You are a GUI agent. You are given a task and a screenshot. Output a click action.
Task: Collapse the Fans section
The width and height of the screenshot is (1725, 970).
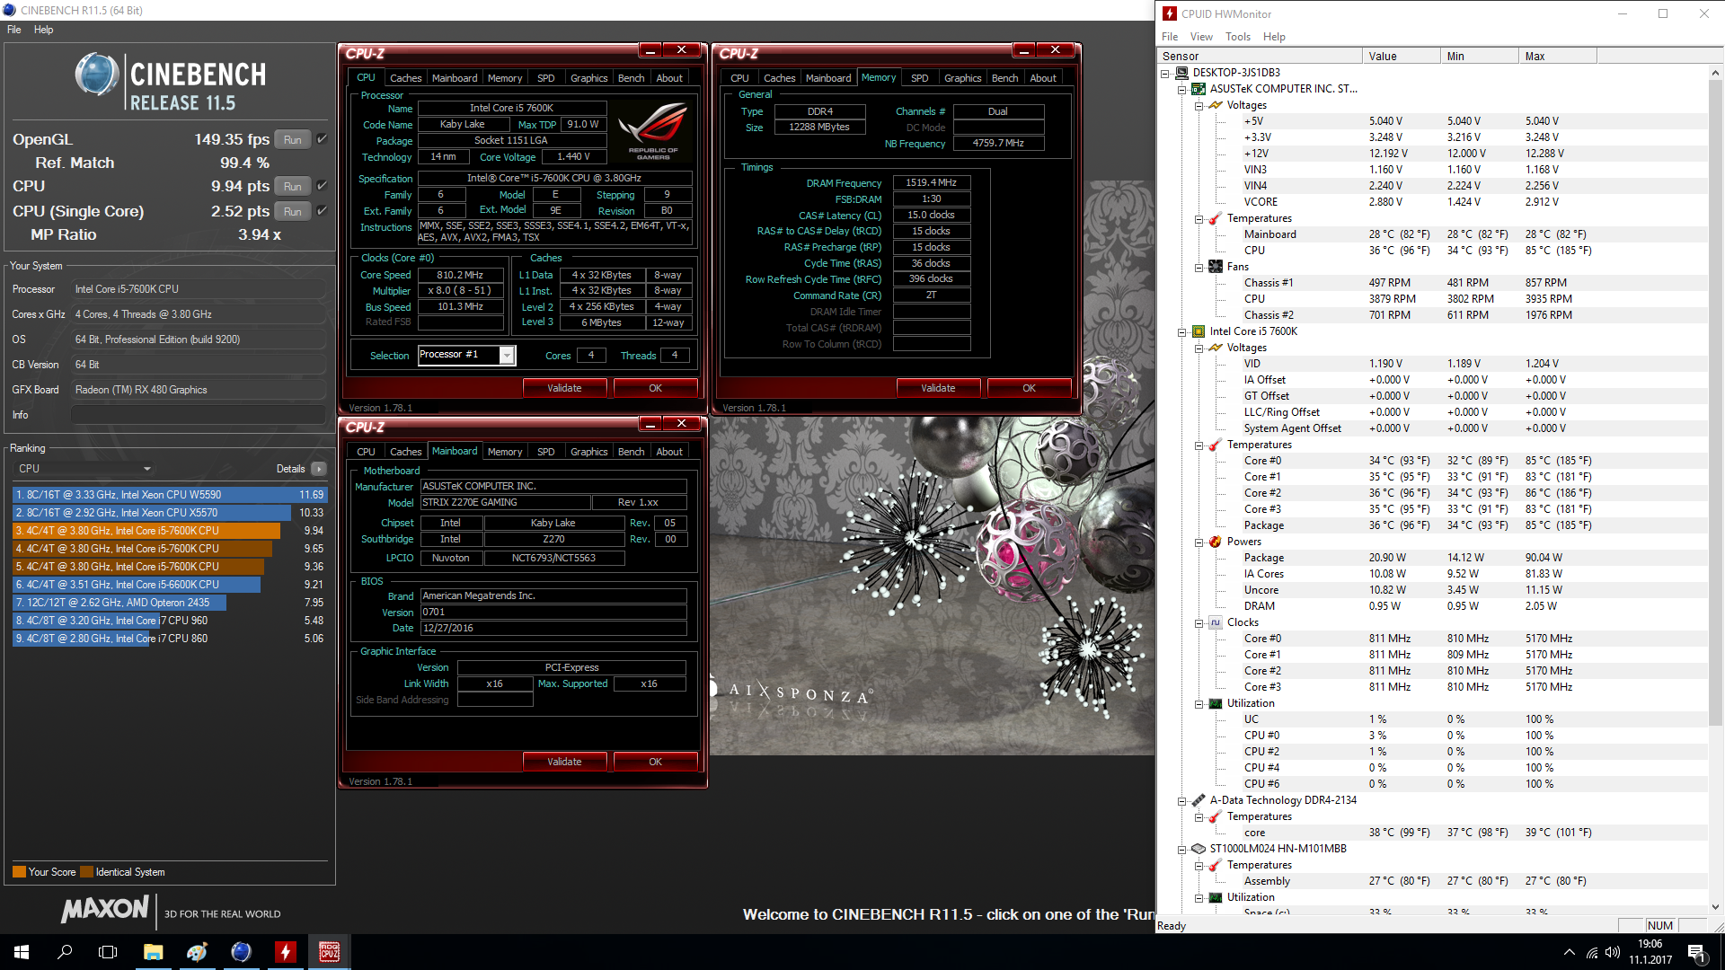1199,267
